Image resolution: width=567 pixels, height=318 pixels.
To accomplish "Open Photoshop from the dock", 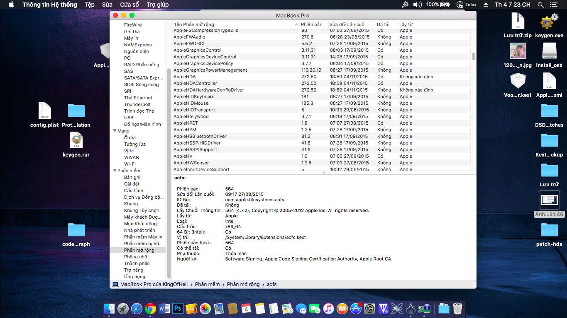I will [x=178, y=308].
